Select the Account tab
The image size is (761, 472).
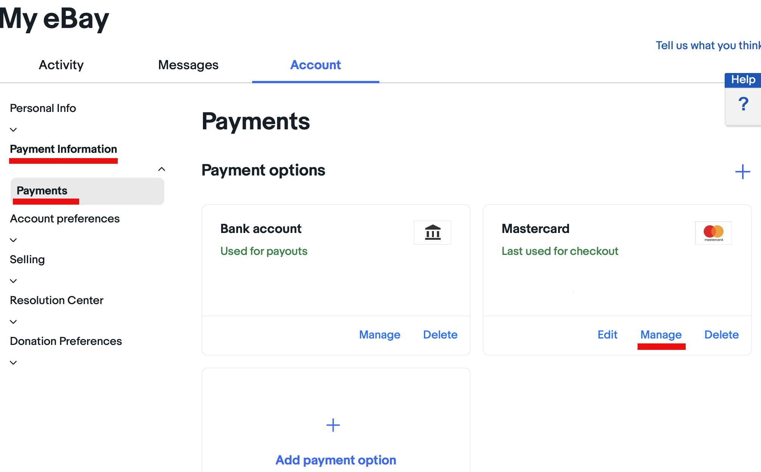coord(315,65)
